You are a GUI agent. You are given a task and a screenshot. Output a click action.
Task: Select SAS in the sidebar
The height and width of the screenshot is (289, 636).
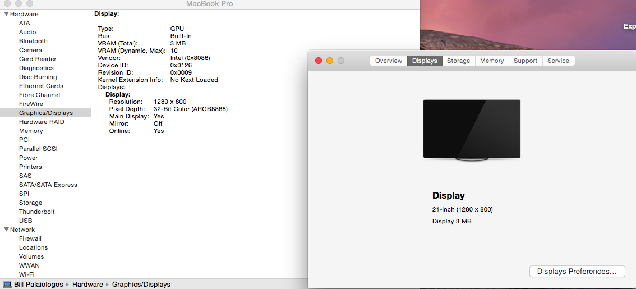tap(25, 175)
